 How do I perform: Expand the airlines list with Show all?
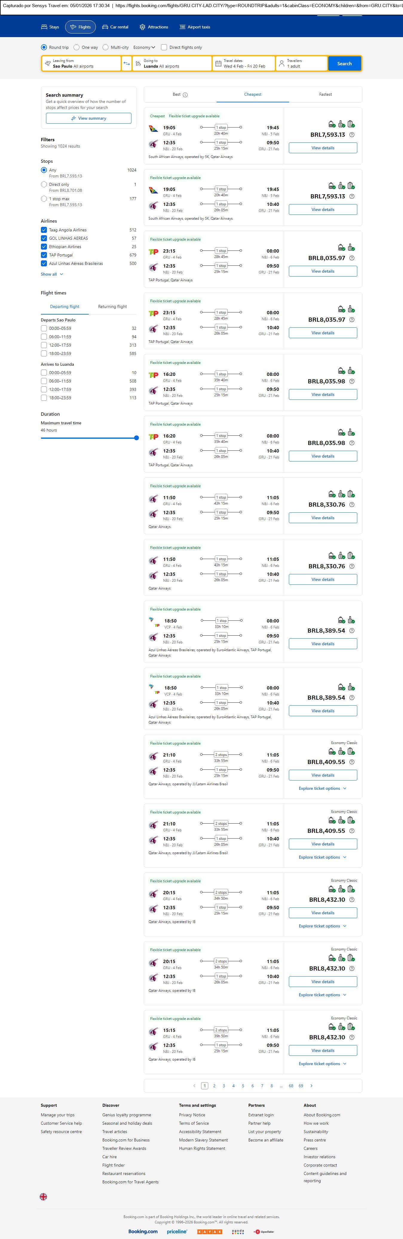point(51,274)
